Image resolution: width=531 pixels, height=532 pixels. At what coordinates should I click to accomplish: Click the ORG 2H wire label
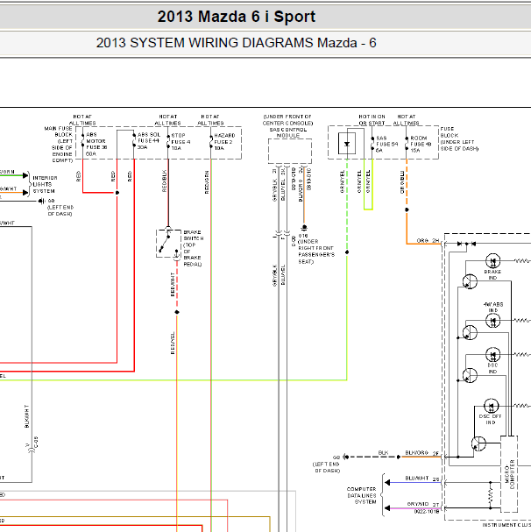[428, 240]
